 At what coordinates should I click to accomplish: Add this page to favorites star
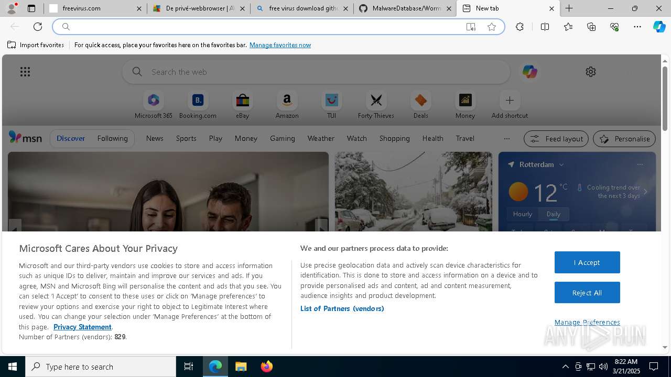(492, 27)
